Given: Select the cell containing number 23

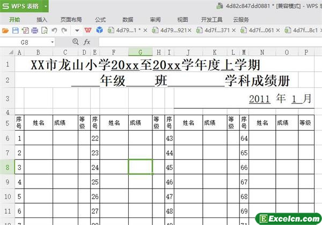Looking at the screenshot, I should tap(95, 153).
